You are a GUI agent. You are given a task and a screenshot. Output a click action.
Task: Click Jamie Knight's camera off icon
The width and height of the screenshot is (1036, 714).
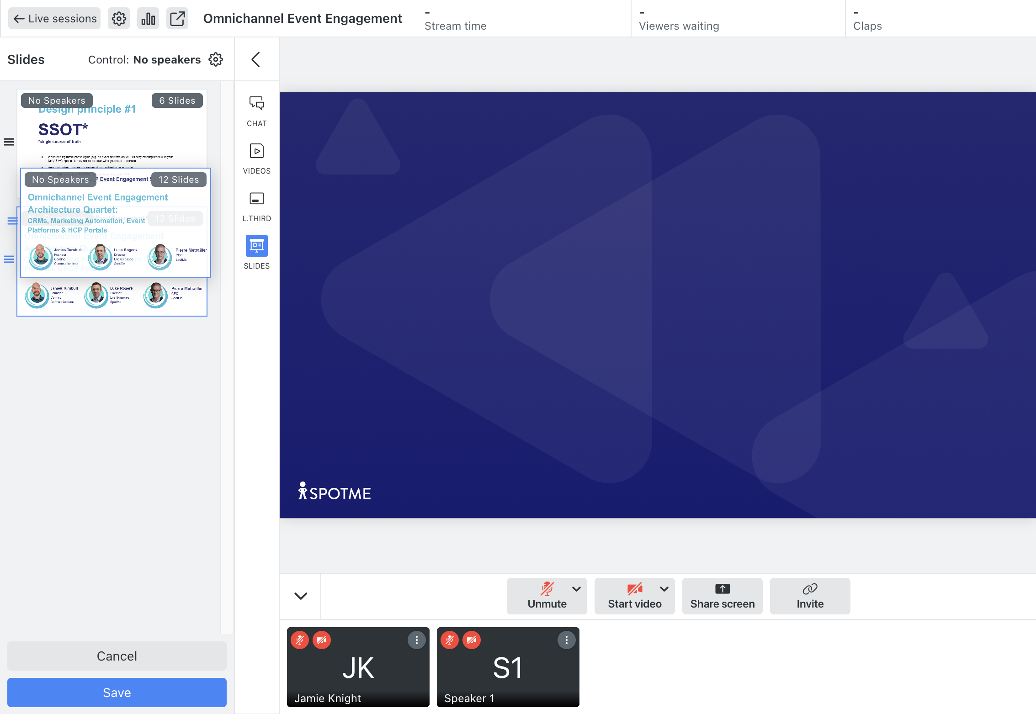[322, 640]
